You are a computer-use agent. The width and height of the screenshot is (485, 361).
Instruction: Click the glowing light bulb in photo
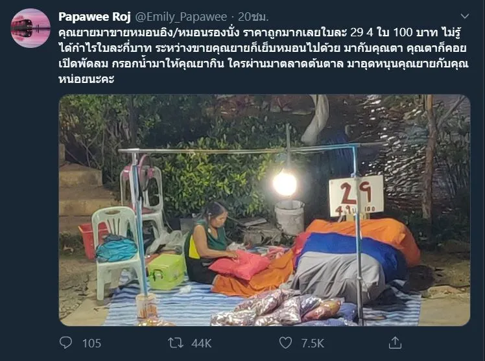[x=285, y=184]
